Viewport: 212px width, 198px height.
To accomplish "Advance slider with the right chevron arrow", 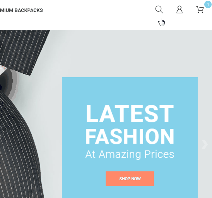I will (x=205, y=144).
